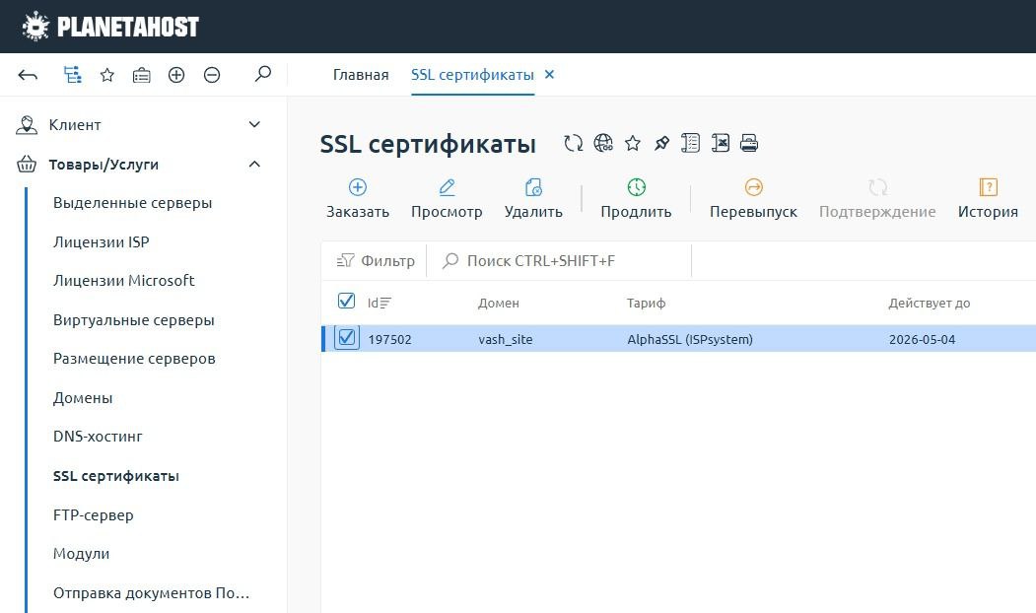Switch to the Главная tab
The height and width of the screenshot is (613, 1036).
[x=361, y=74]
